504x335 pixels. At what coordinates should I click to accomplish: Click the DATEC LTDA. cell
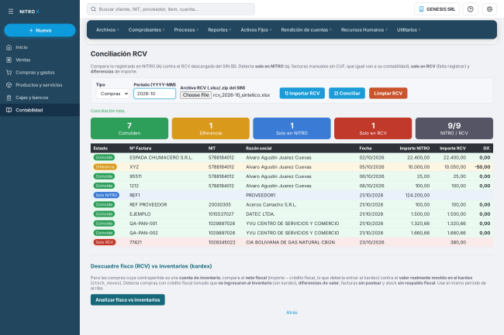coord(260,214)
